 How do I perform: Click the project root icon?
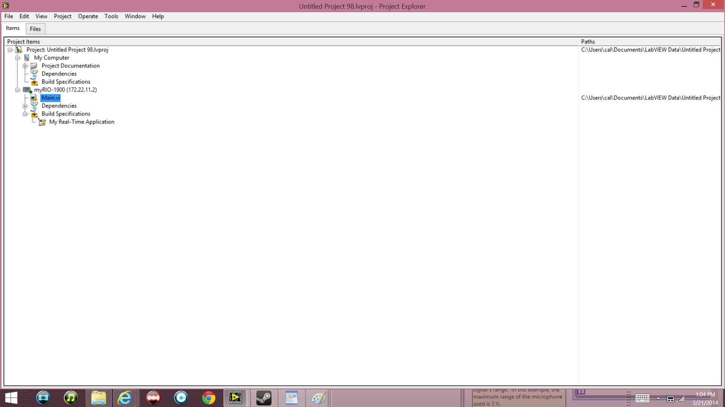pos(19,50)
